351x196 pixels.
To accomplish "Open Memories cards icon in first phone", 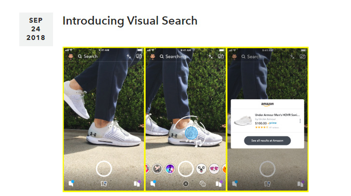I will (104, 183).
